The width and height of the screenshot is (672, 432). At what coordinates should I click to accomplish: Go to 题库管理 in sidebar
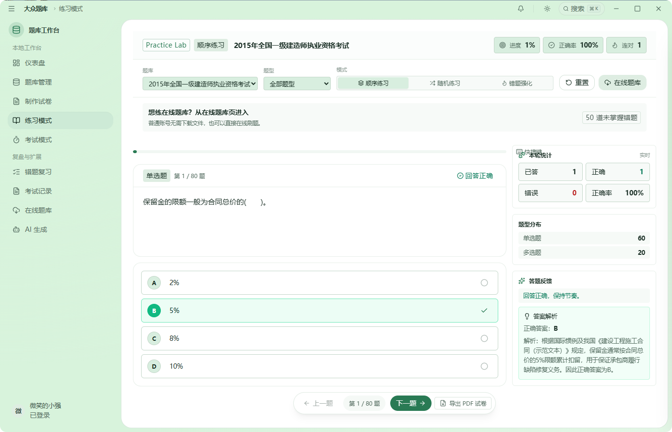coord(60,82)
